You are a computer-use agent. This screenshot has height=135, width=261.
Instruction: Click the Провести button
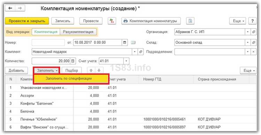91,21
